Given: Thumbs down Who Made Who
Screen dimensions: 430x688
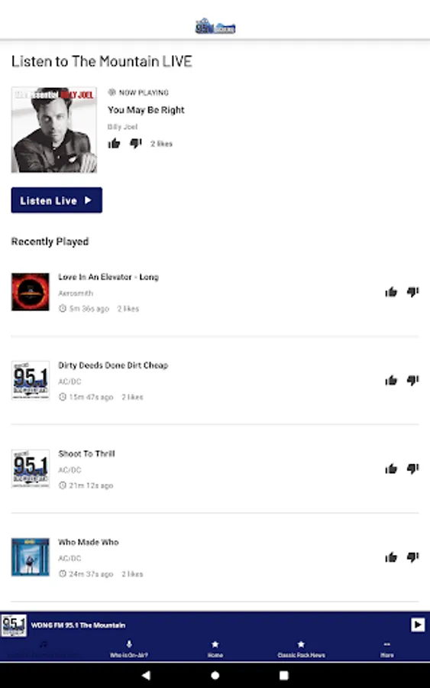Looking at the screenshot, I should pyautogui.click(x=413, y=557).
